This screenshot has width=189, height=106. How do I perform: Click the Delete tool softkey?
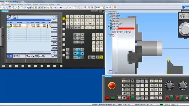click(x=54, y=43)
